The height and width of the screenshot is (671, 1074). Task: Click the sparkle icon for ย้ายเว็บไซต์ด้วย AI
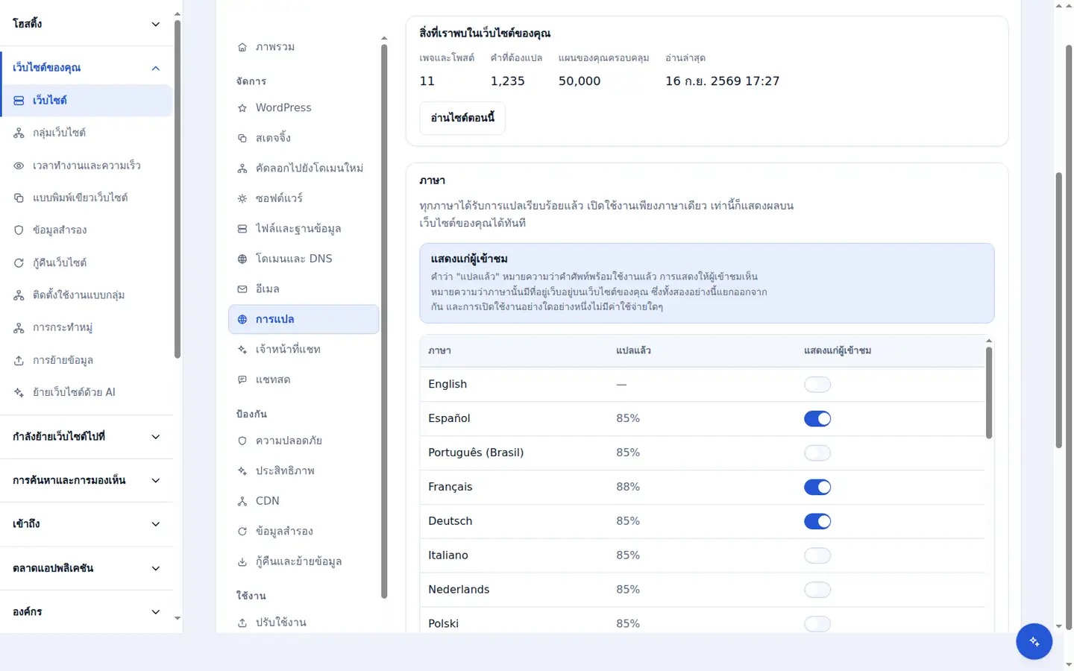[19, 392]
